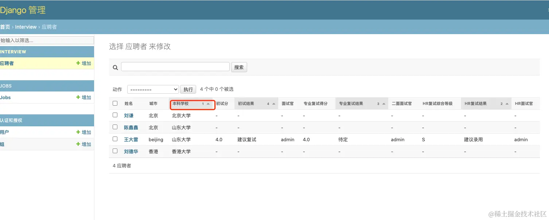Select the checkbox for row 王大雷
This screenshot has height=220, width=549.
115,139
